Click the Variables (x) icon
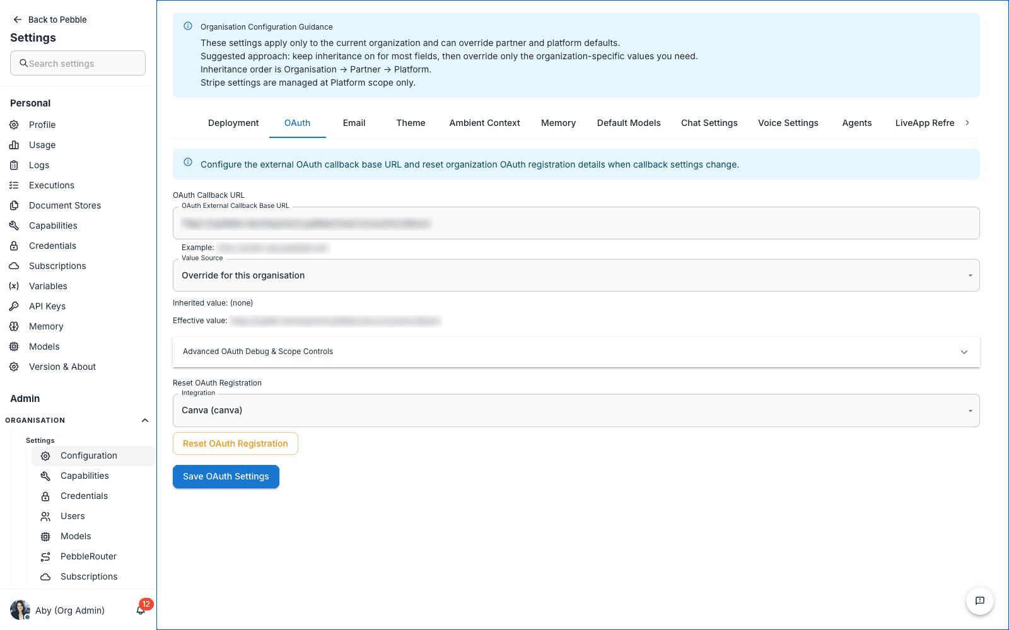Screen dimensions: 1009x630 (14, 286)
